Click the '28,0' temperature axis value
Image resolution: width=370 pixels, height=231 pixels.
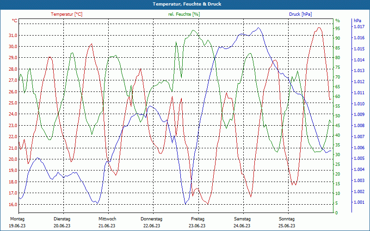tap(13, 69)
